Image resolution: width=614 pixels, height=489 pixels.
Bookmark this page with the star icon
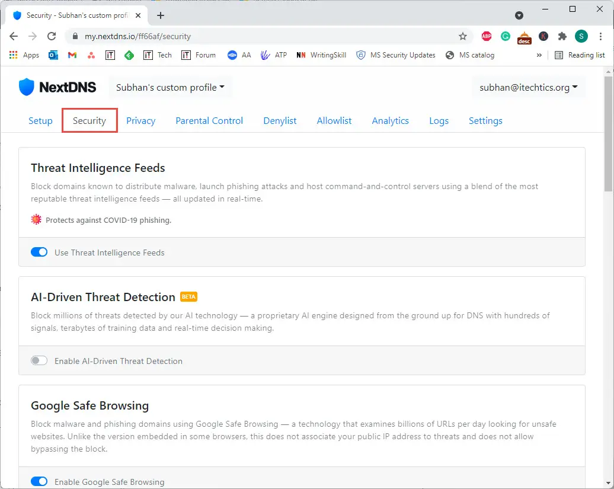click(x=463, y=36)
